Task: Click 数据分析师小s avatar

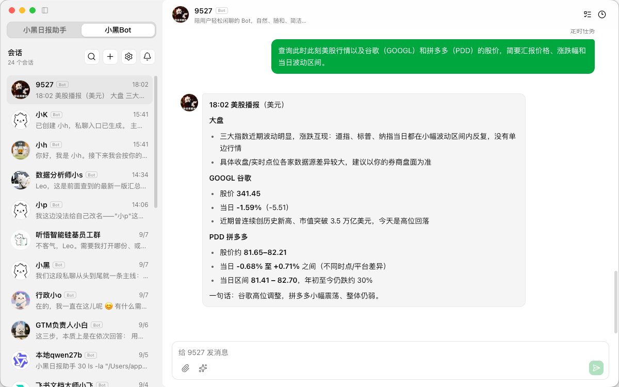Action: 21,180
